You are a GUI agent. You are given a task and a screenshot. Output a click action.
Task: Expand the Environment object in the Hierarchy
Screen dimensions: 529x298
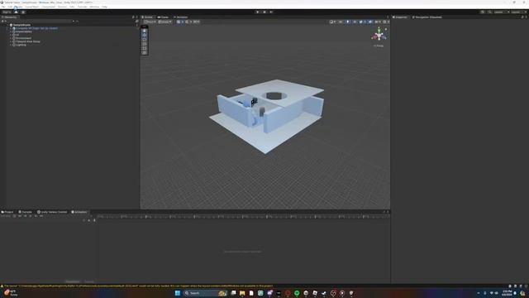pos(11,38)
